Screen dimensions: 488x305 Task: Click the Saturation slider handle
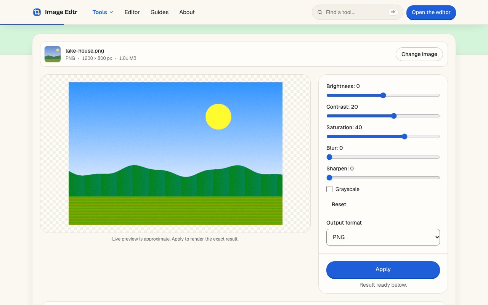405,136
